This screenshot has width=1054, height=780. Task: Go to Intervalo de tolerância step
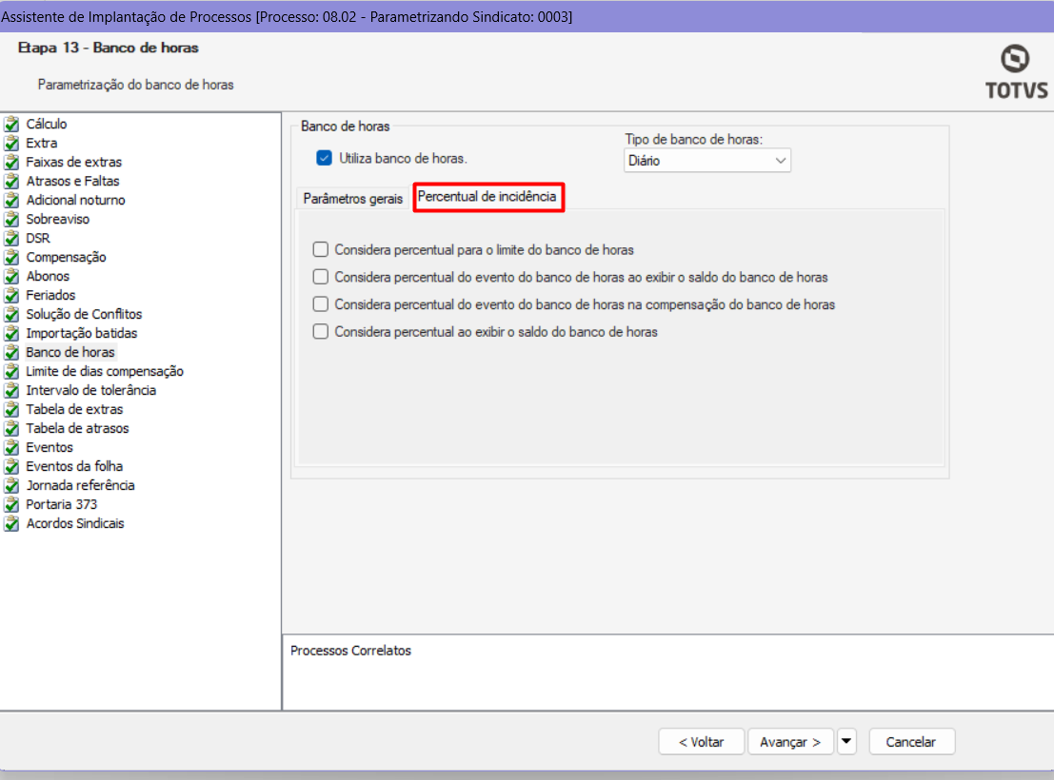coord(90,390)
